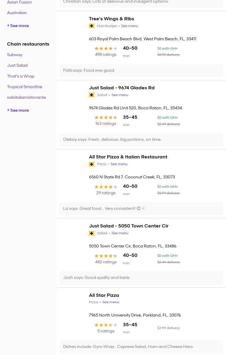Click the star rating above 5 ratings
Screen dimensions: 226x355
coord(106,325)
